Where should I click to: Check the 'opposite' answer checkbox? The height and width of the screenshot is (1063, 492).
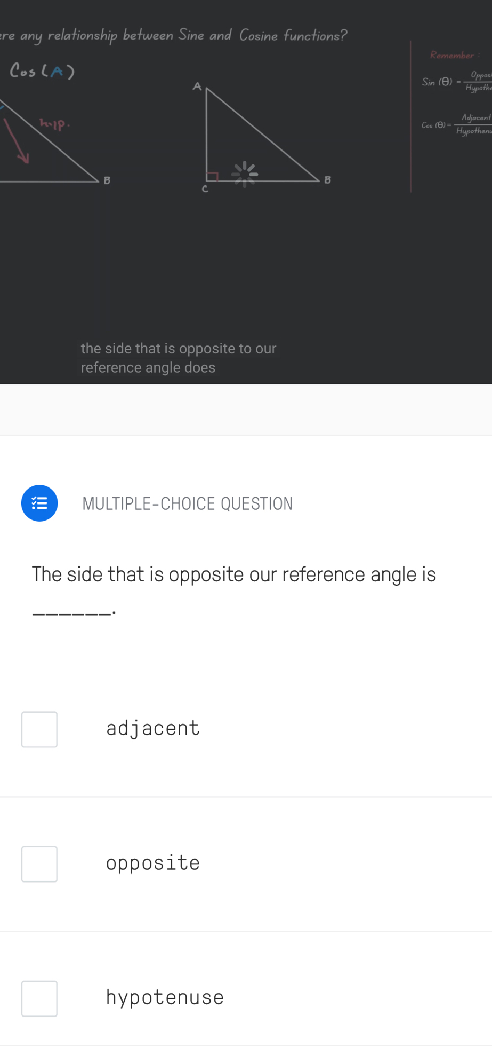(x=39, y=864)
